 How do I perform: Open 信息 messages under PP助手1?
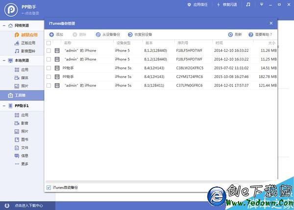(x=22, y=156)
